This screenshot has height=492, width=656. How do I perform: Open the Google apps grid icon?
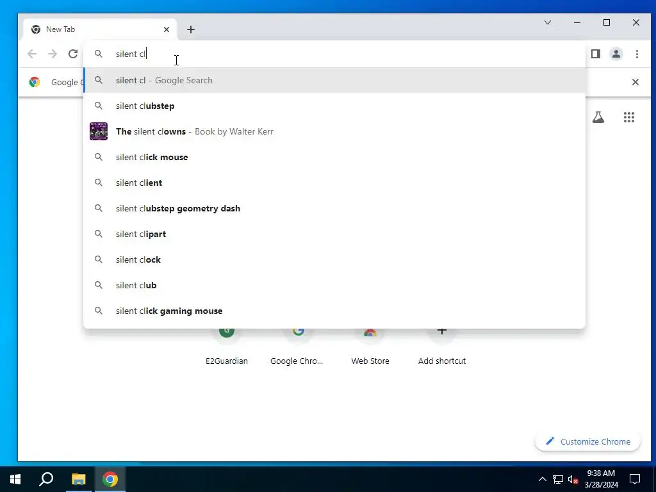629,117
